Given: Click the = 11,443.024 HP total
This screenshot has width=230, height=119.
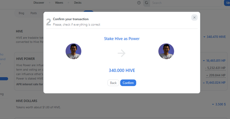Looking at the screenshot, I should pos(214,83).
